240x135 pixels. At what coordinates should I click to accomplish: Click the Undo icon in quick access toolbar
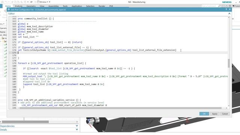(x=6, y=2)
